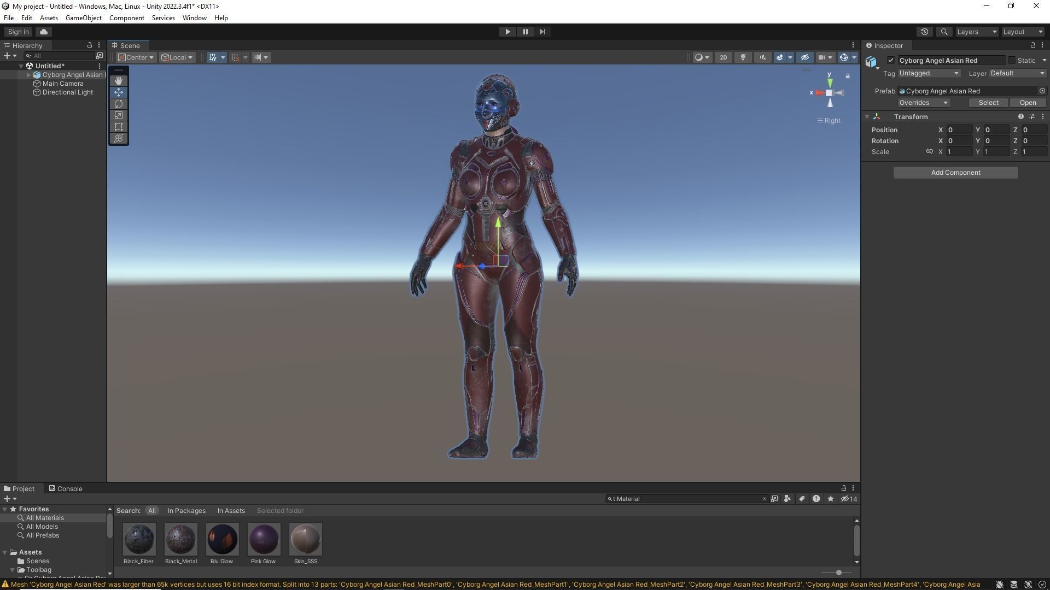Click the prefab target picker circle
The image size is (1050, 590).
point(1042,91)
